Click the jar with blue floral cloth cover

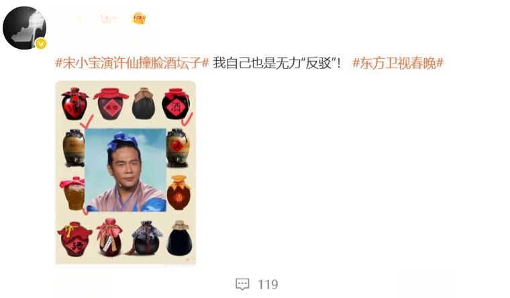[x=147, y=238]
